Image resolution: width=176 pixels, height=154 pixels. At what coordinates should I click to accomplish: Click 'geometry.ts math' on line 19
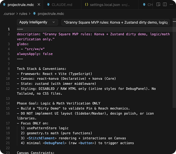(43, 133)
